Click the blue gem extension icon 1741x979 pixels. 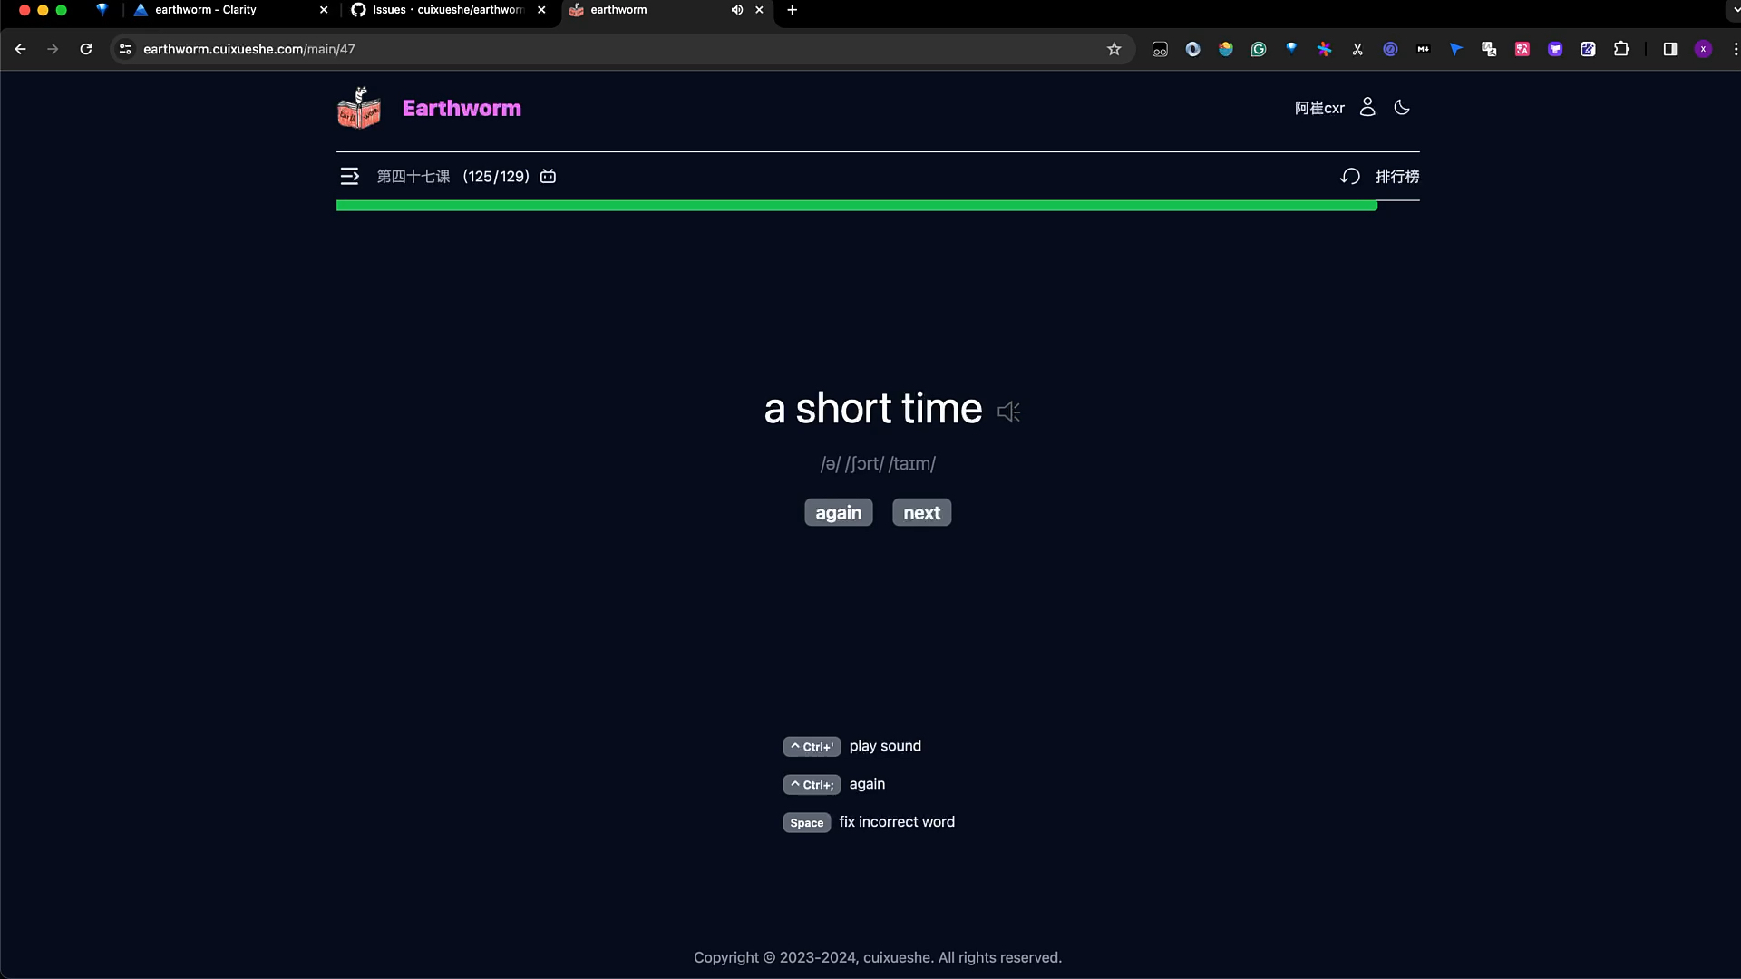pyautogui.click(x=1291, y=49)
